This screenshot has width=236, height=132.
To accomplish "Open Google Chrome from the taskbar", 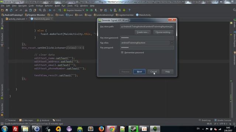I will pyautogui.click(x=112, y=129).
